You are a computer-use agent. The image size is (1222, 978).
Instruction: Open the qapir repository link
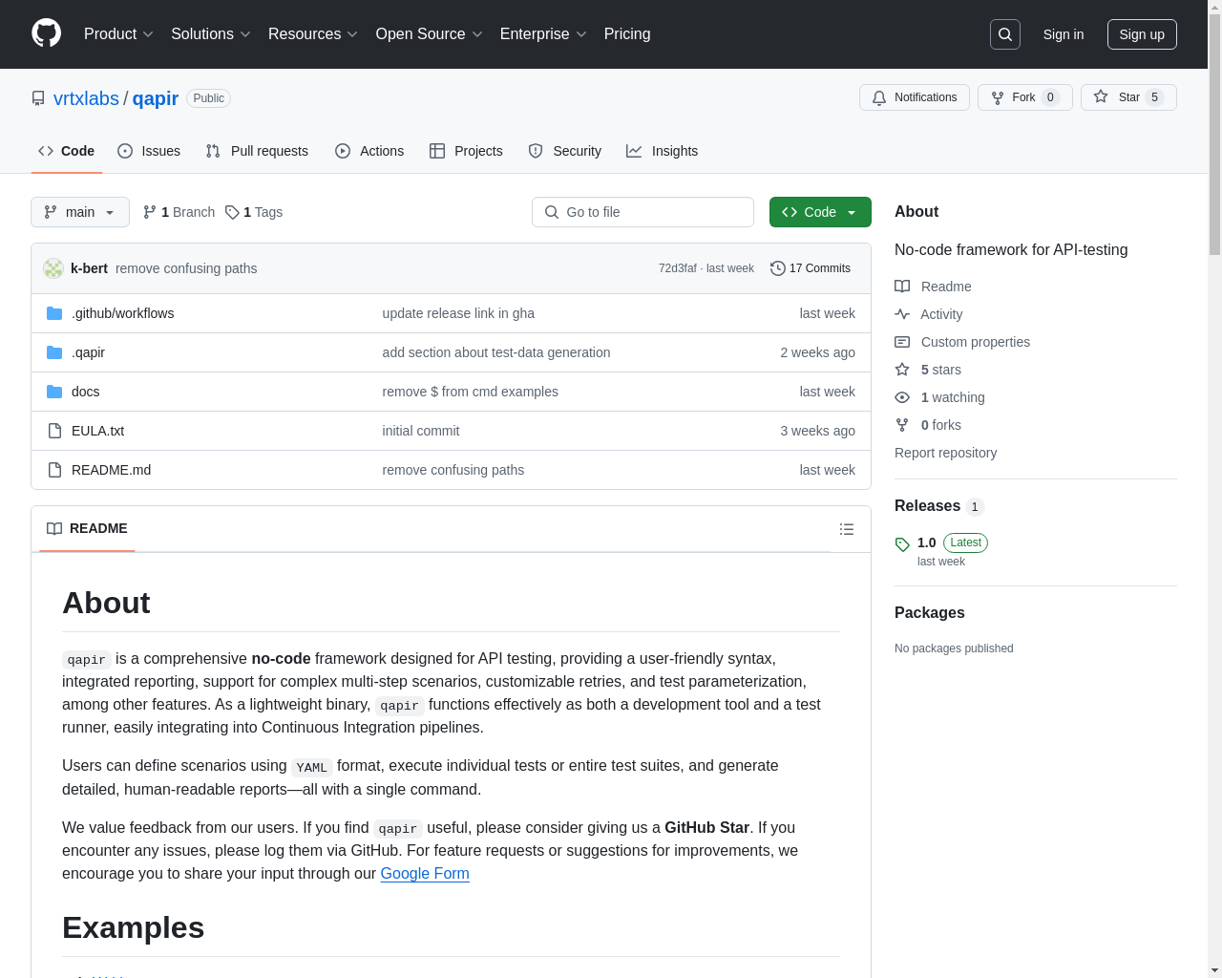point(156,98)
